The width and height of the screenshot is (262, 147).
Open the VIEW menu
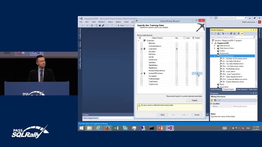[94, 22]
